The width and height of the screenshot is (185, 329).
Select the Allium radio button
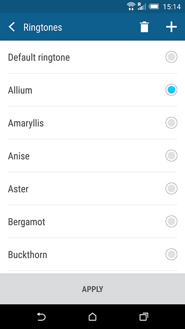click(x=171, y=90)
